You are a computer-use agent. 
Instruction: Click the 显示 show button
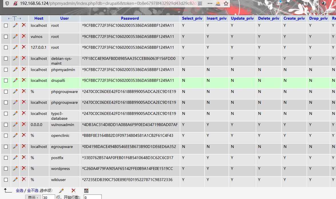[x=33, y=197]
